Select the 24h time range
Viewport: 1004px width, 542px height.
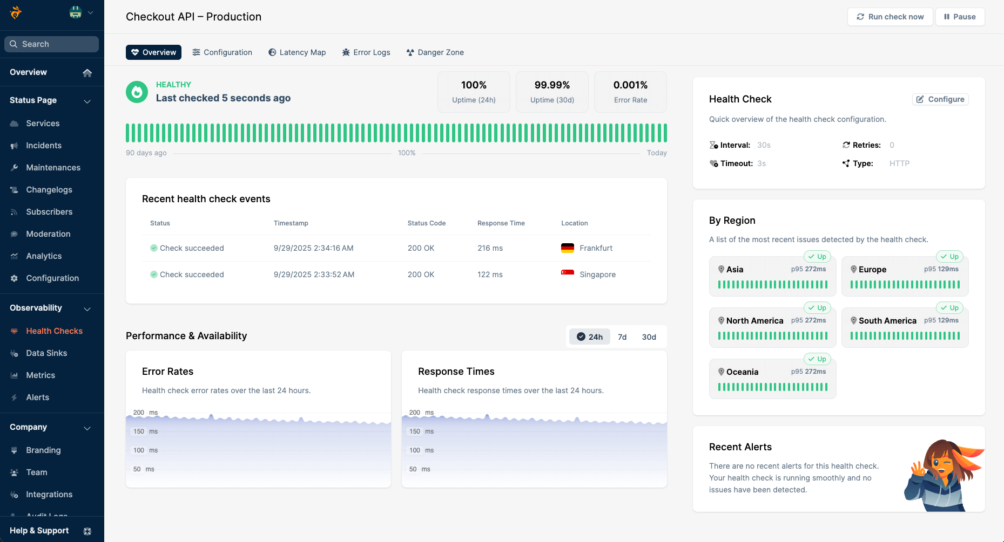[x=590, y=337]
